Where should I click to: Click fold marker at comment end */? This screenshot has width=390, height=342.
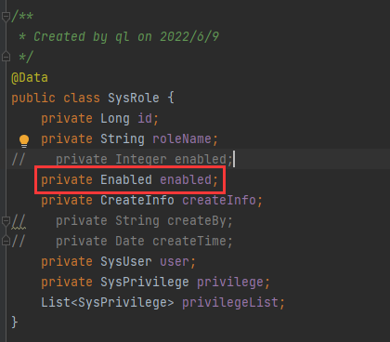[6, 57]
